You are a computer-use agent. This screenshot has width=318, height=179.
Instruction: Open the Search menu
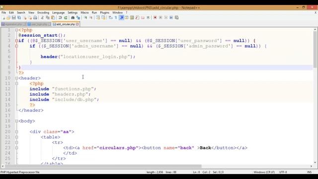click(x=21, y=12)
